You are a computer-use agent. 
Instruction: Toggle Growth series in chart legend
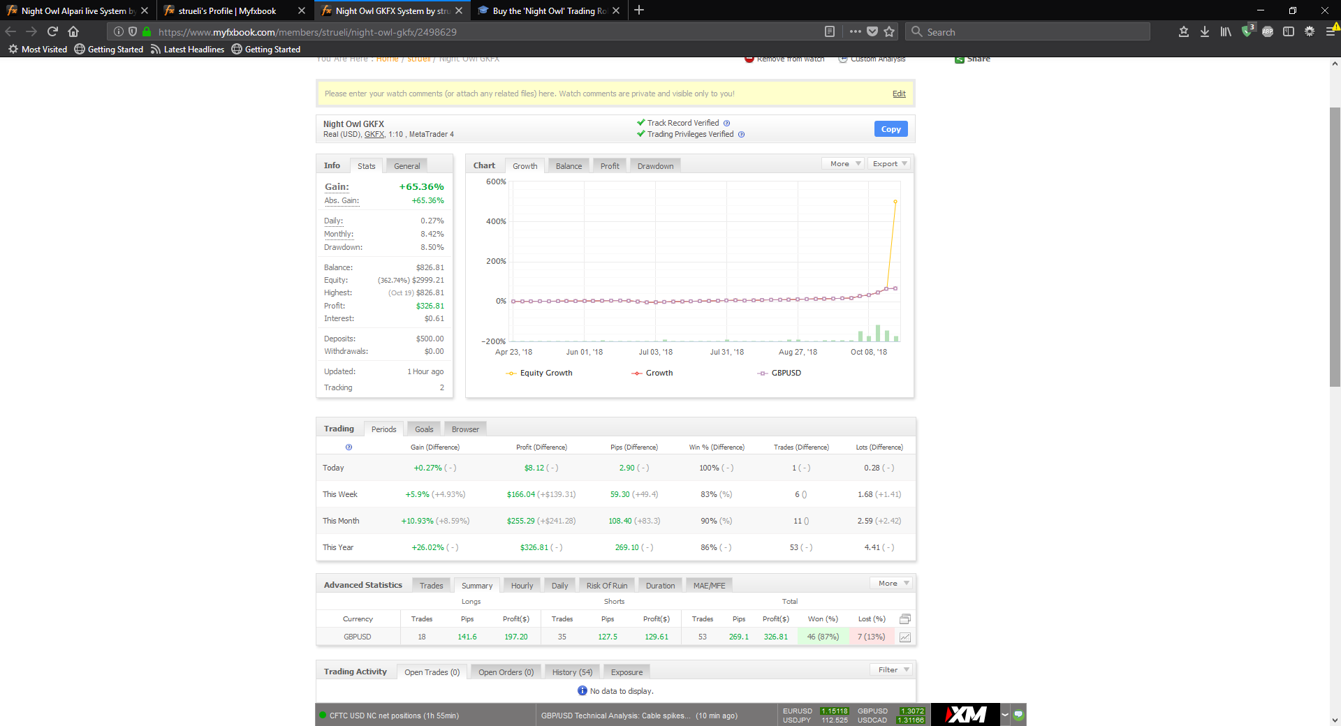[x=652, y=373]
